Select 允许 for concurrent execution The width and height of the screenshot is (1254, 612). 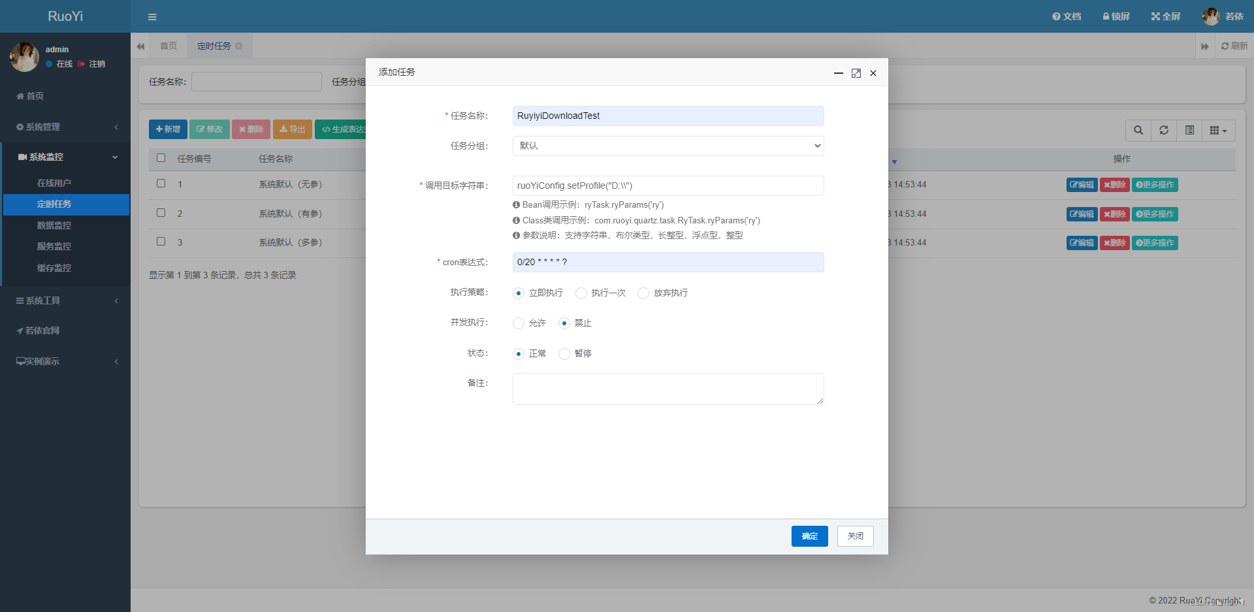click(x=519, y=323)
